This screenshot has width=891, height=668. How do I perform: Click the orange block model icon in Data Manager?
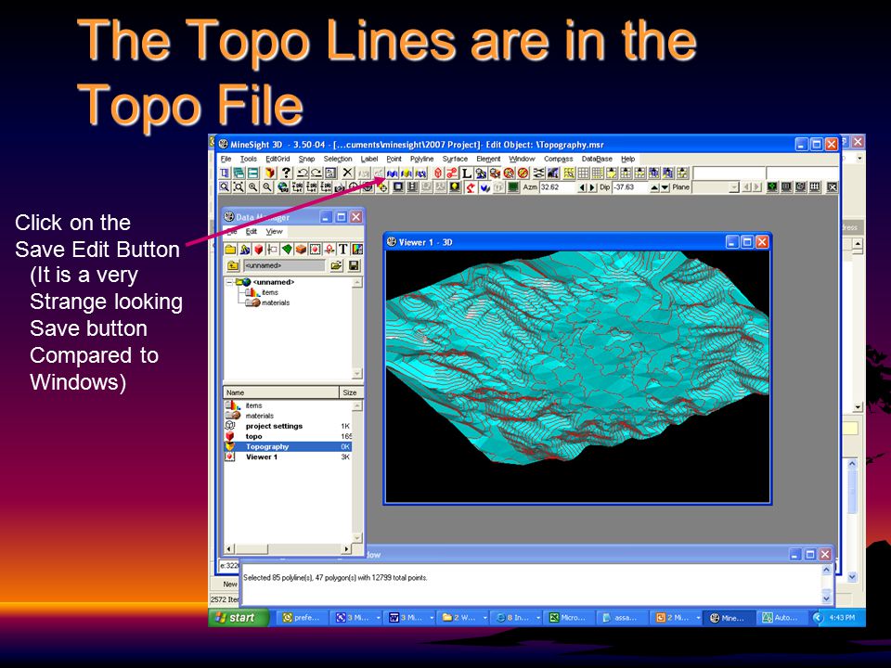(x=301, y=249)
